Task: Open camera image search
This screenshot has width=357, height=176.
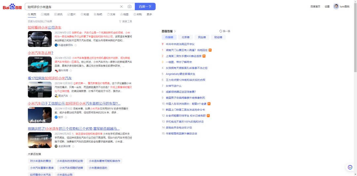Action: pyautogui.click(x=130, y=7)
